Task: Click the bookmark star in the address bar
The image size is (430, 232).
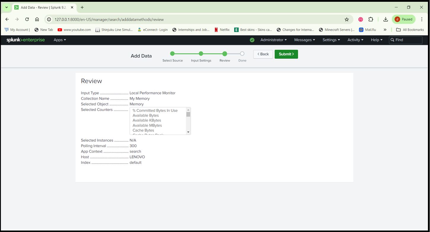Action: coord(347,19)
